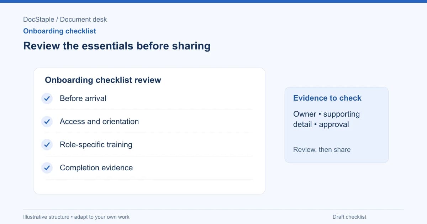Select the 'Access and orientation' item text
Viewport: 427px width, 224px height.
click(x=99, y=122)
